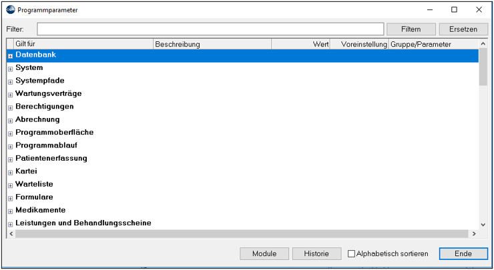494x270 pixels.
Task: Click horizontal scrollbar left arrow
Action: [x=11, y=234]
